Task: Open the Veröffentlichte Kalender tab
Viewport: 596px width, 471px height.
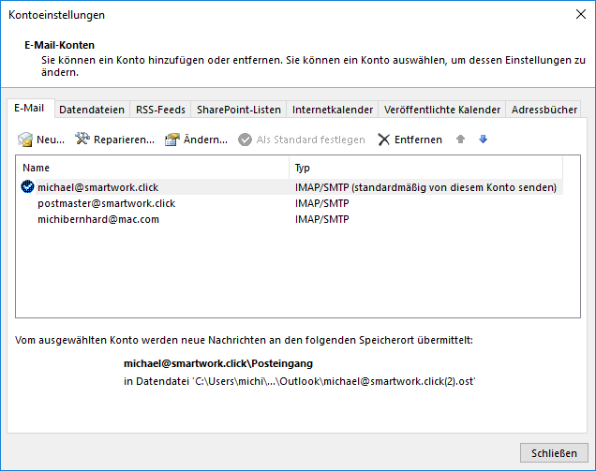Action: pyautogui.click(x=441, y=110)
